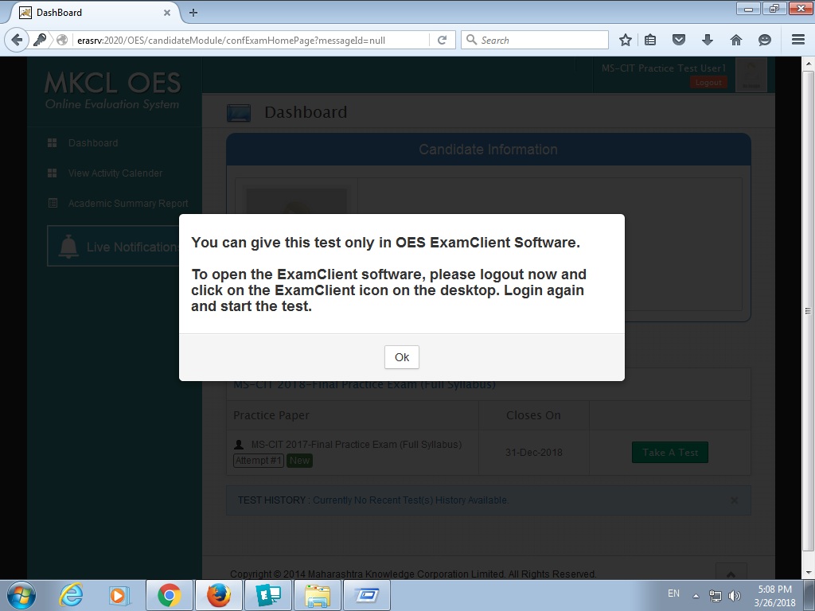Image resolution: width=815 pixels, height=611 pixels.
Task: Click the page scrollbar up arrow
Action: click(x=809, y=64)
